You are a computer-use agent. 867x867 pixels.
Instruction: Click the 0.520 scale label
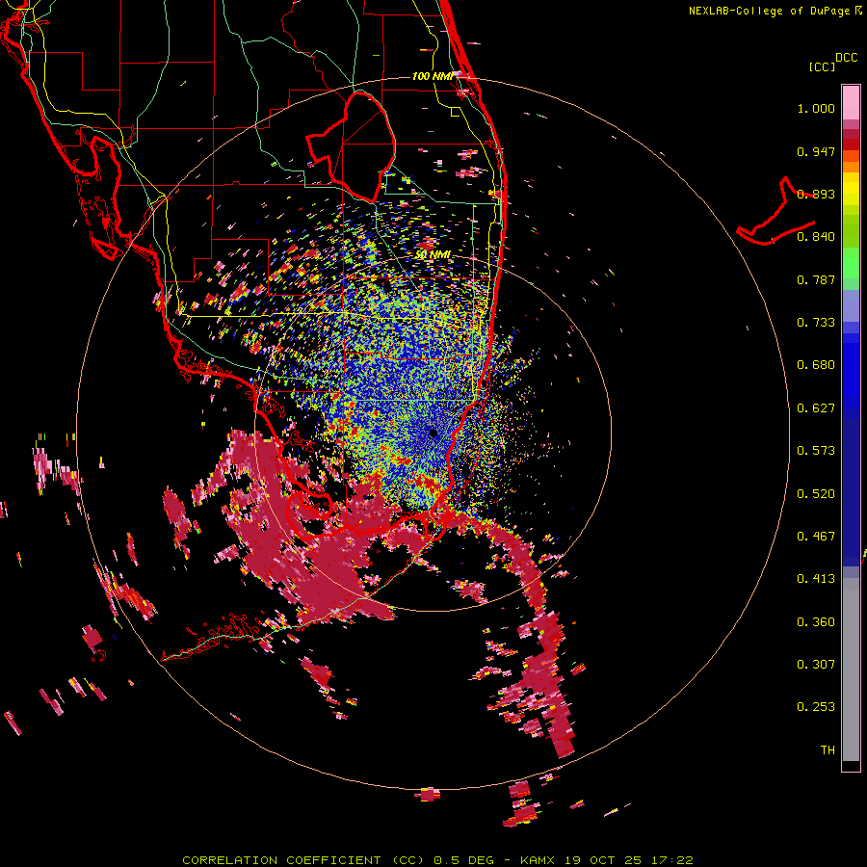point(816,493)
